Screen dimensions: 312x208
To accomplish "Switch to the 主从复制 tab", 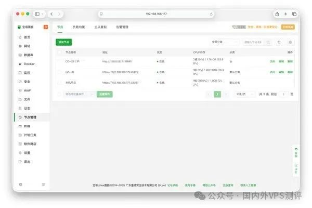I will click(100, 27).
